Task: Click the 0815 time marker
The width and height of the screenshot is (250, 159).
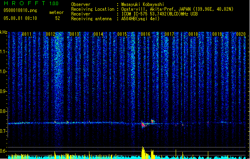Action: 122,34
